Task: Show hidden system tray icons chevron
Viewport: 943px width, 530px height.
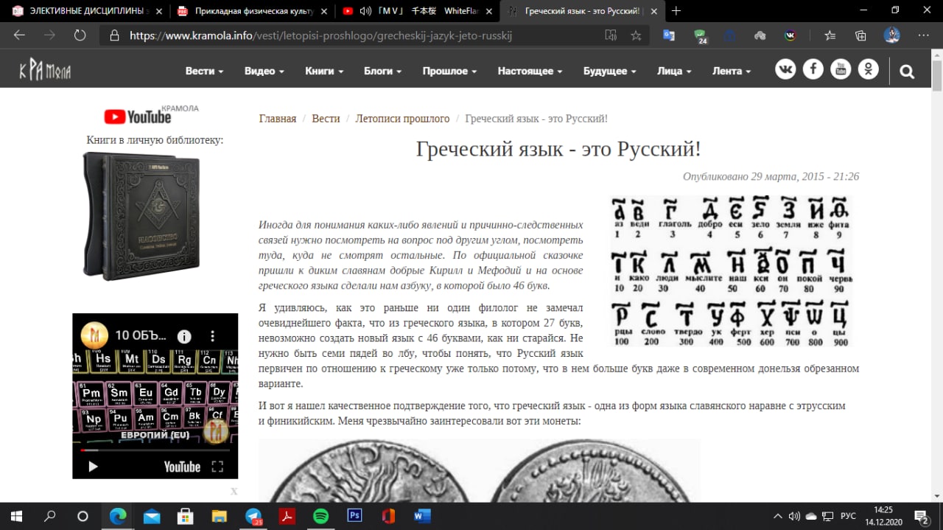Action: point(777,516)
